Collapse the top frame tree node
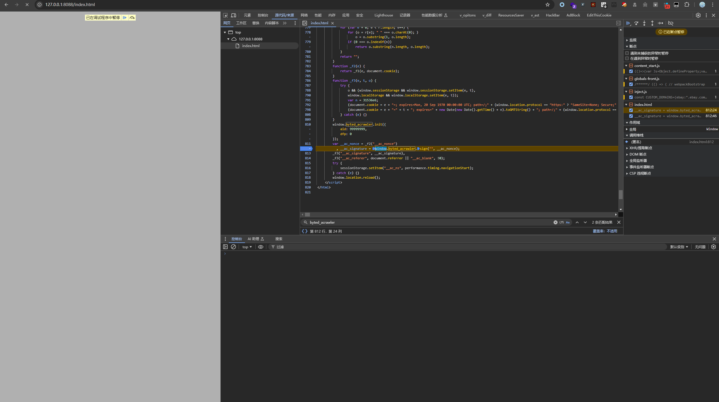This screenshot has height=402, width=719. pos(225,32)
